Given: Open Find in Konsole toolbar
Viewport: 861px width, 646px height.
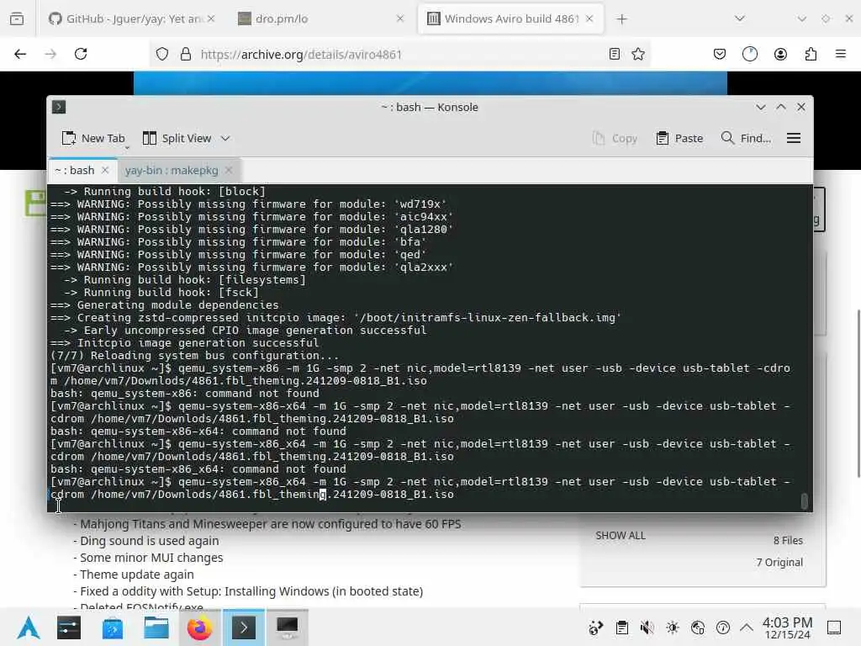Looking at the screenshot, I should pyautogui.click(x=746, y=139).
